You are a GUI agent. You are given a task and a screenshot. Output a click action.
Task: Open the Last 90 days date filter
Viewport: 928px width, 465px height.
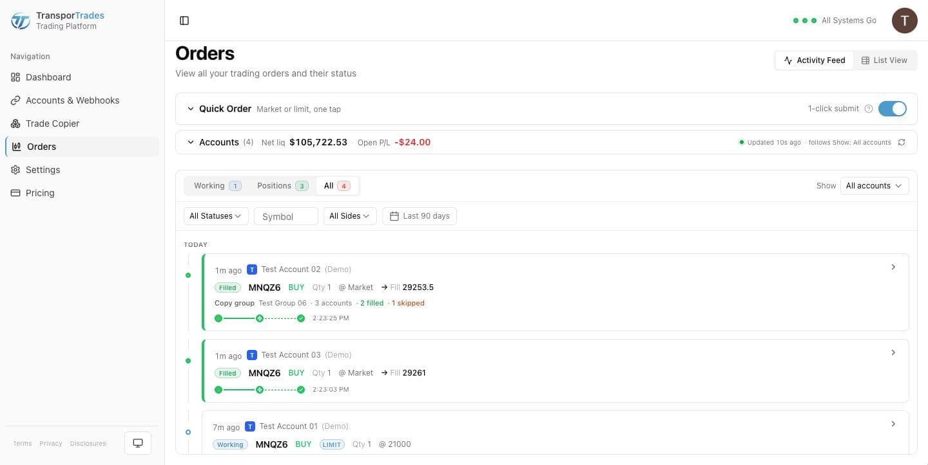click(x=420, y=216)
